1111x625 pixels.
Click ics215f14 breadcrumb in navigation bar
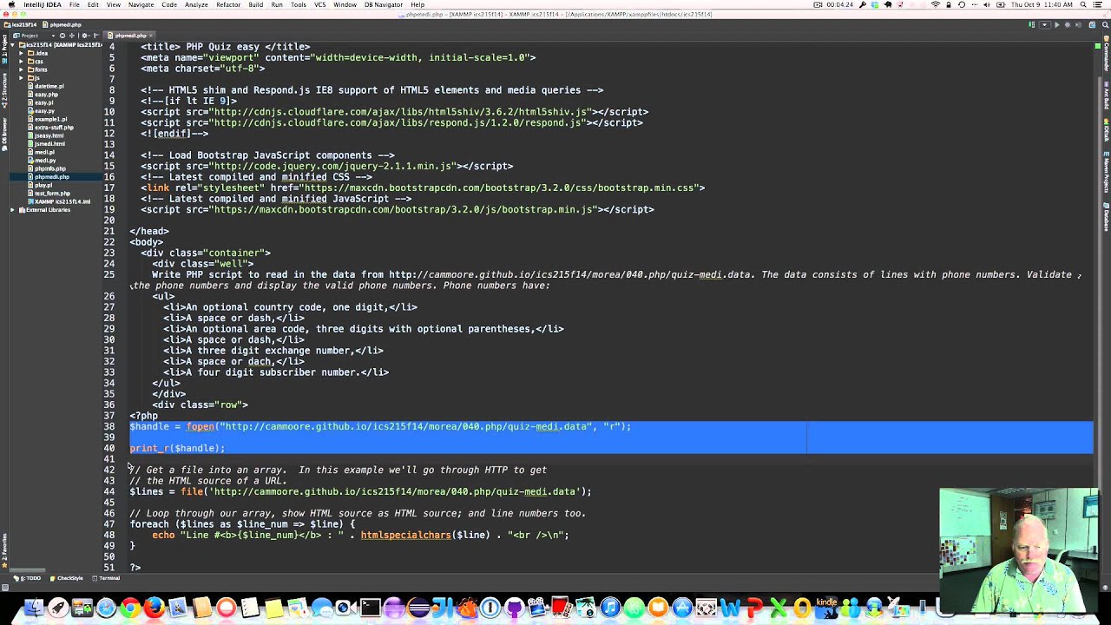[x=19, y=25]
